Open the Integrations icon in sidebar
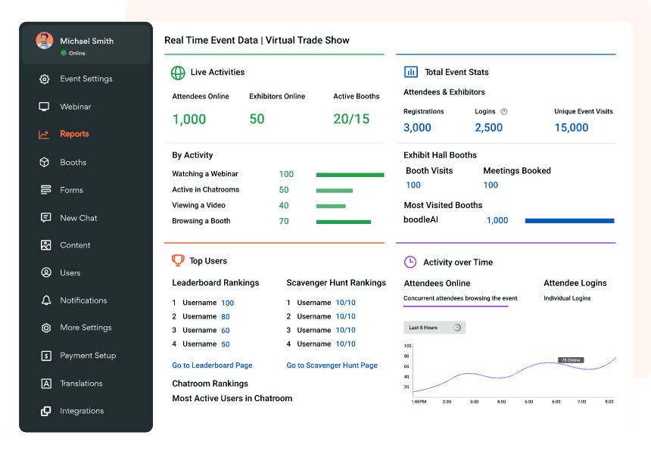651x454 pixels. [45, 411]
